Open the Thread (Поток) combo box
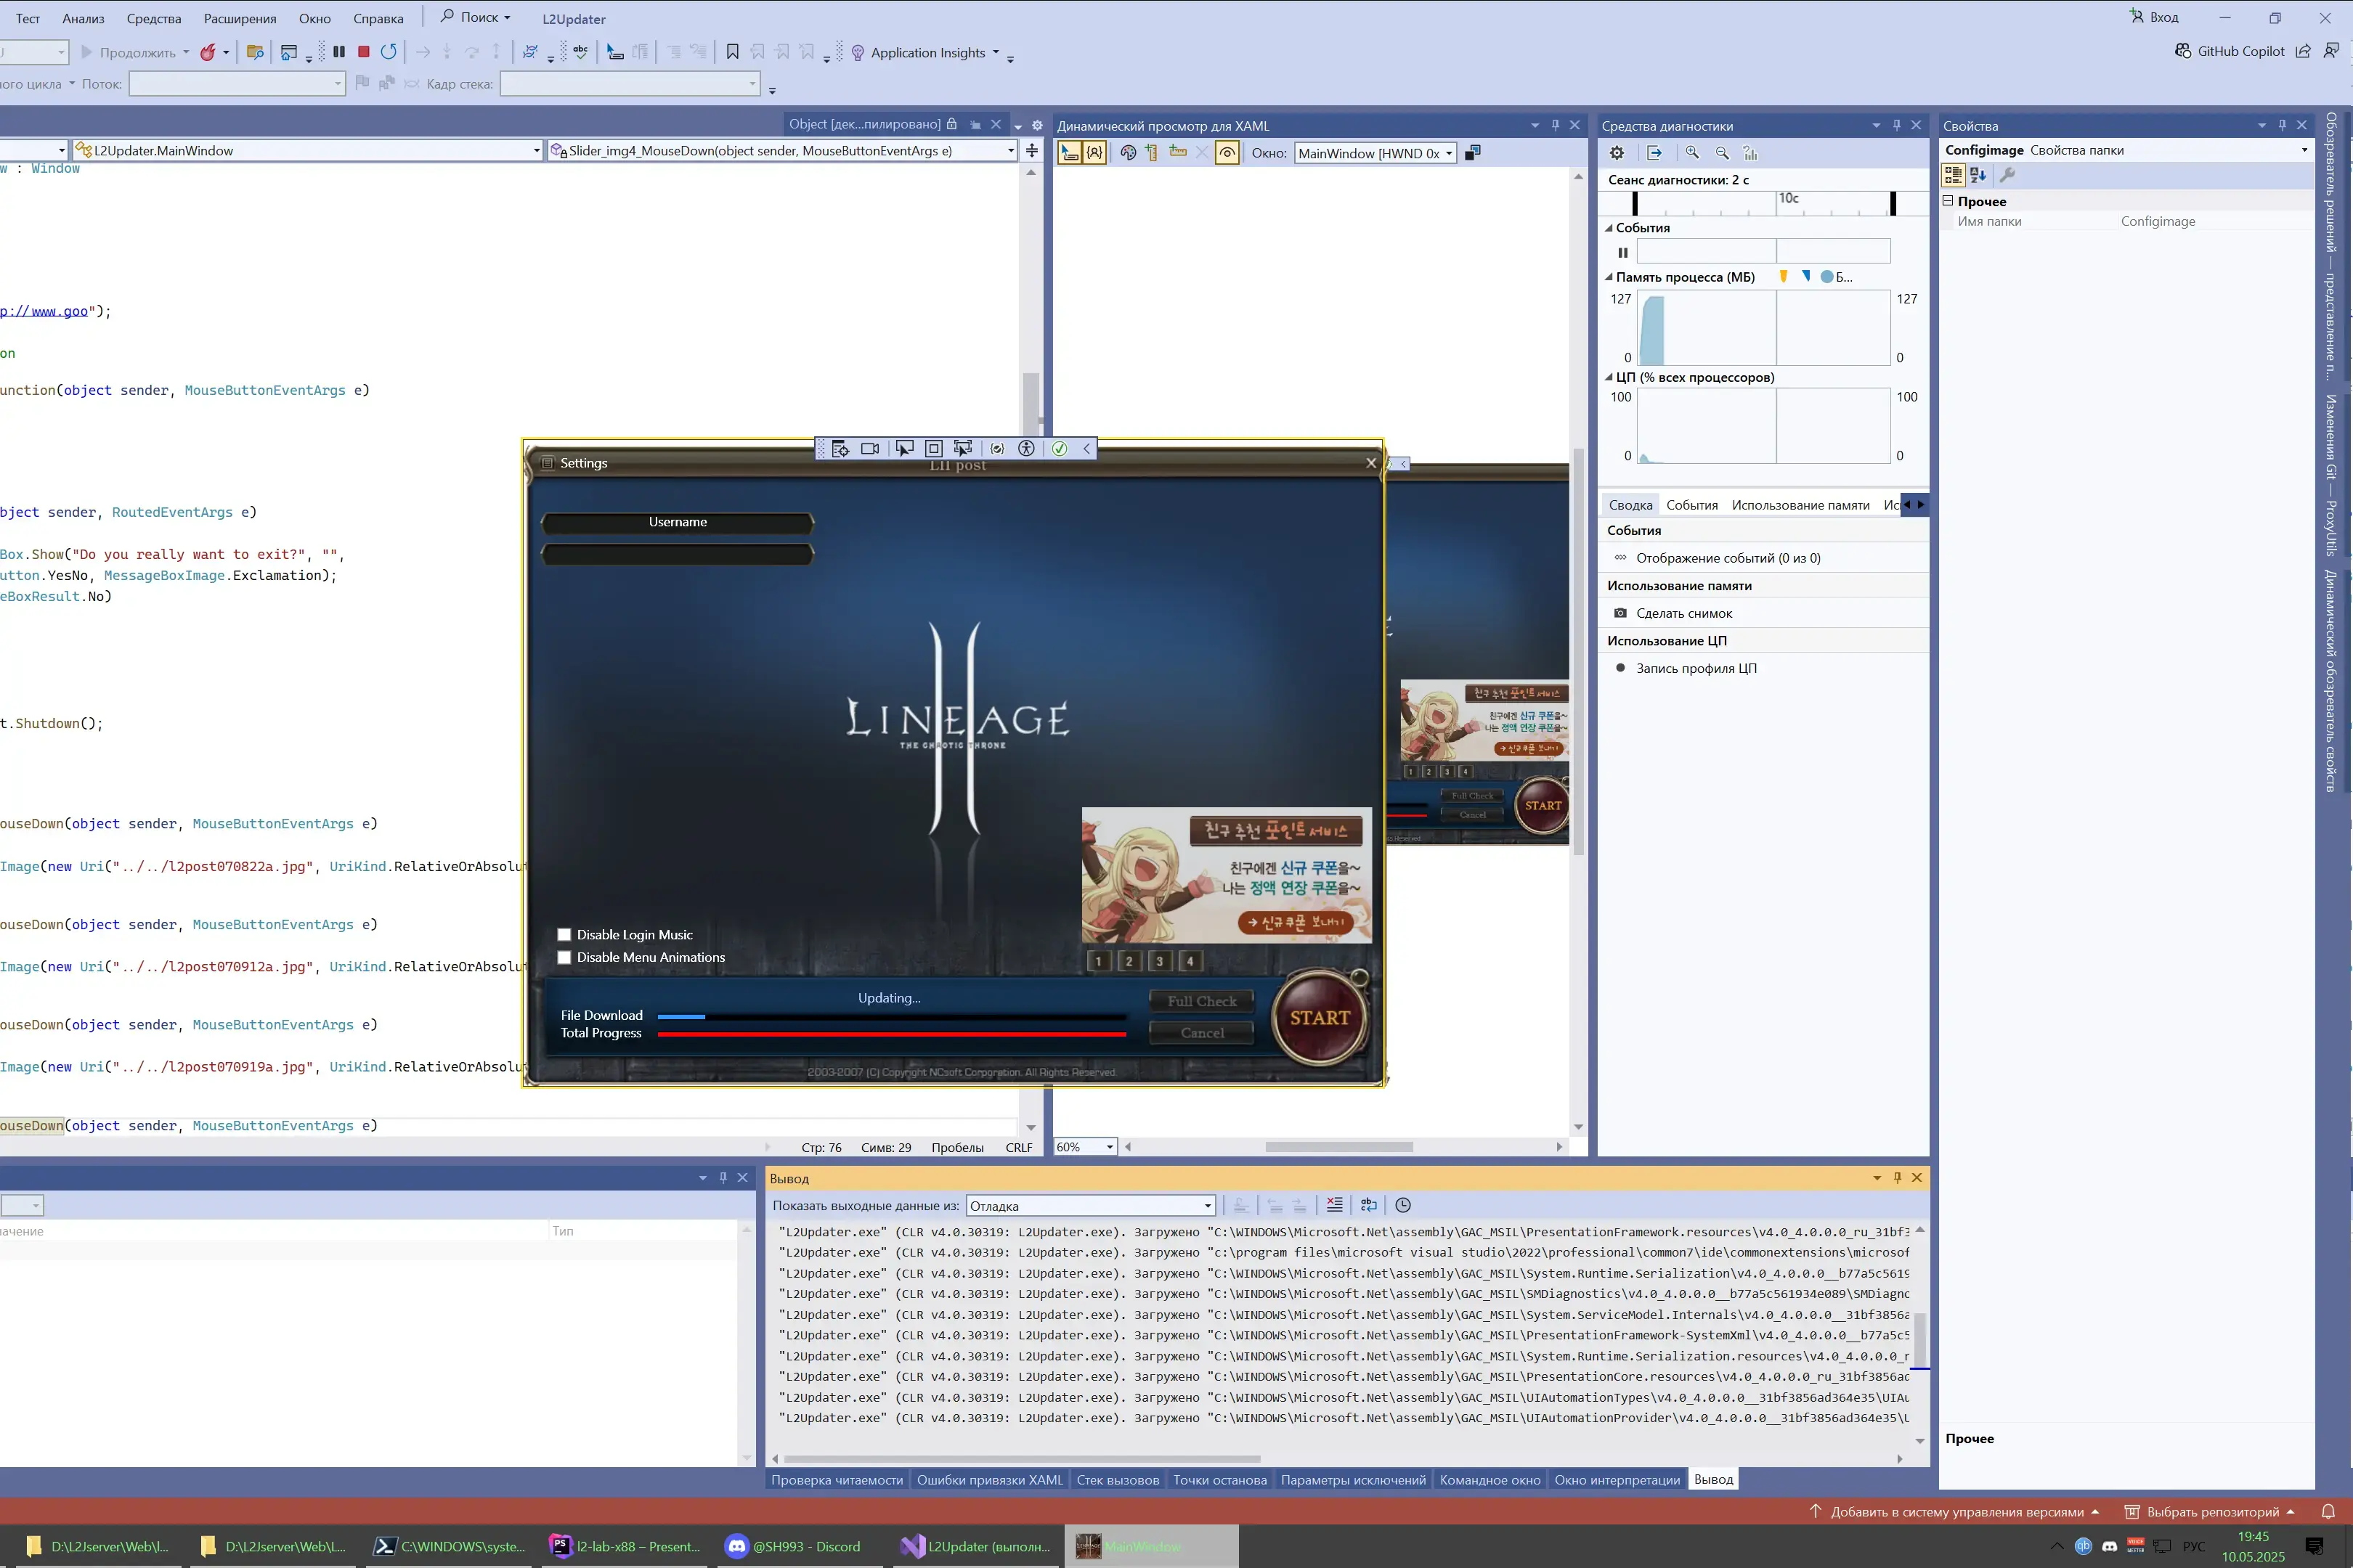Screen dimensions: 2353x1568 tap(237, 84)
